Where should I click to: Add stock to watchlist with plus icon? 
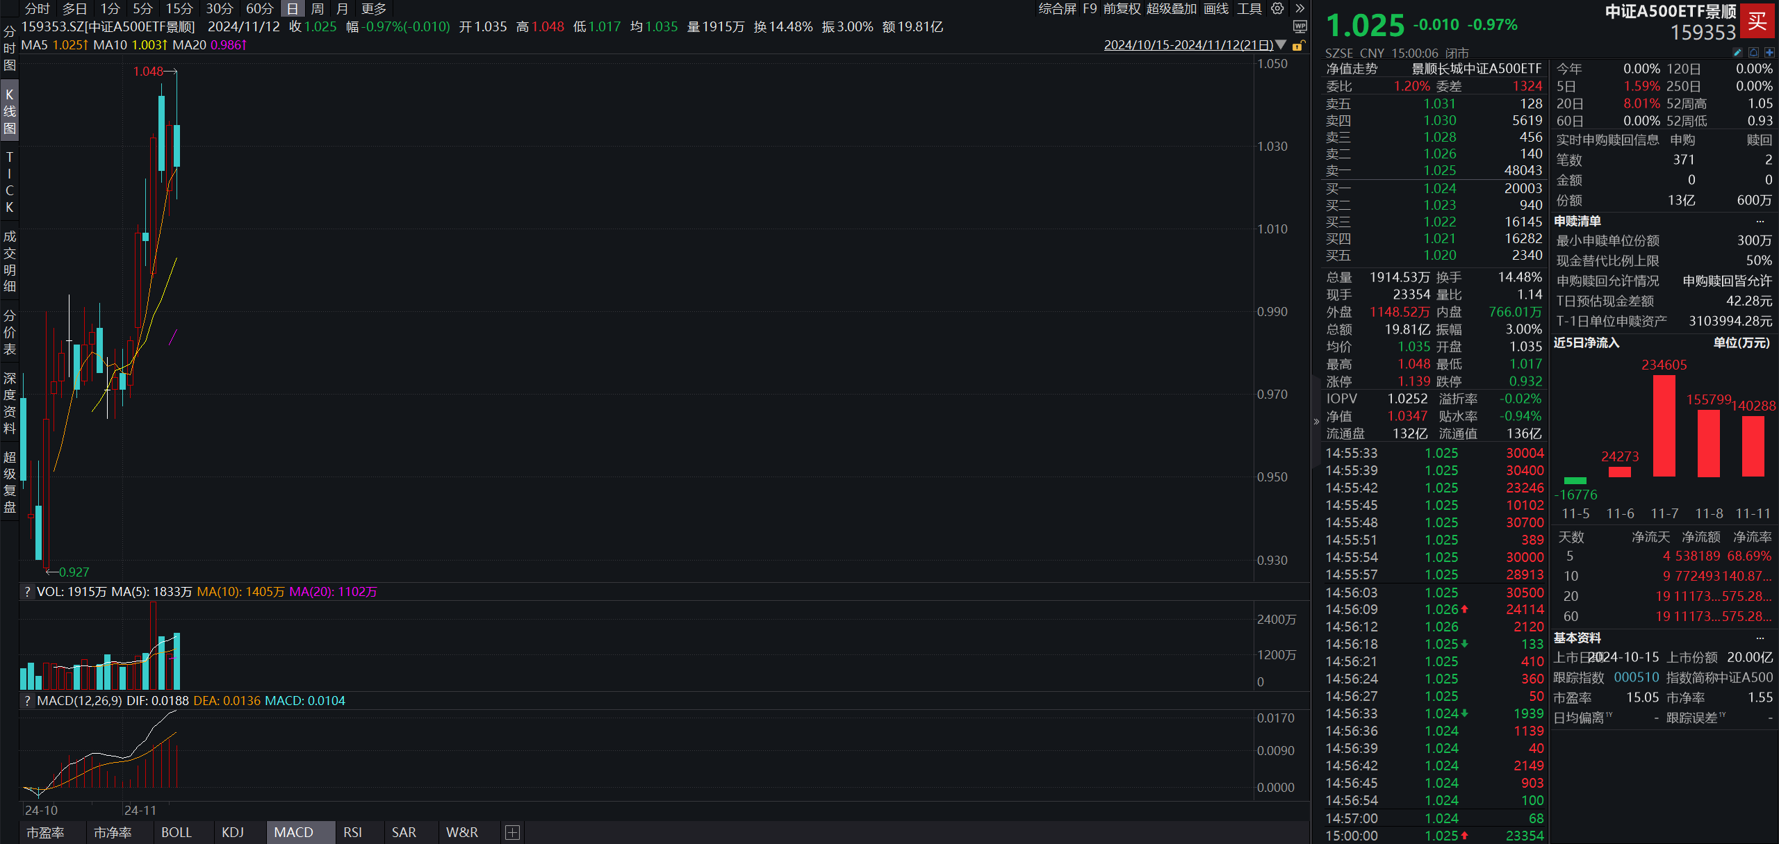pos(1769,53)
